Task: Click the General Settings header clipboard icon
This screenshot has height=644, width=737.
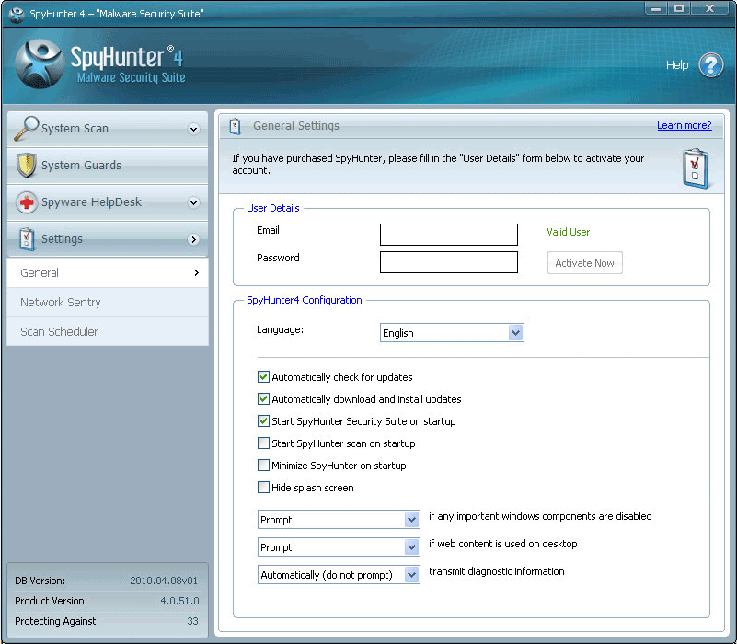Action: pos(236,126)
